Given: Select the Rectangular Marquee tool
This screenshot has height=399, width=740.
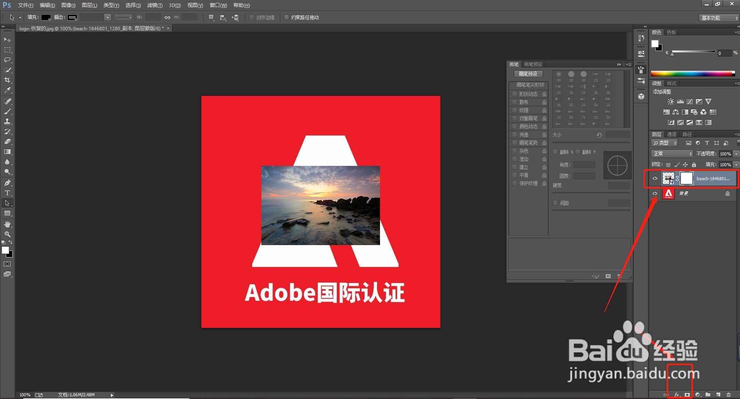Looking at the screenshot, I should click(x=7, y=50).
